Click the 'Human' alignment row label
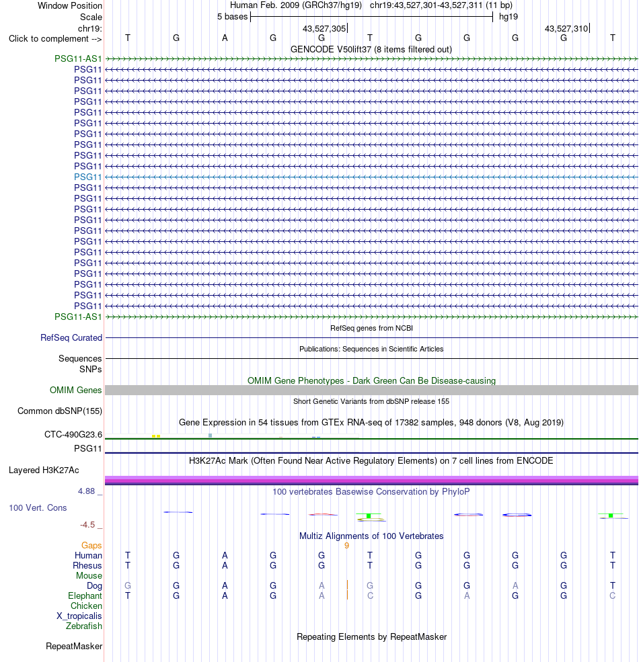 click(88, 556)
